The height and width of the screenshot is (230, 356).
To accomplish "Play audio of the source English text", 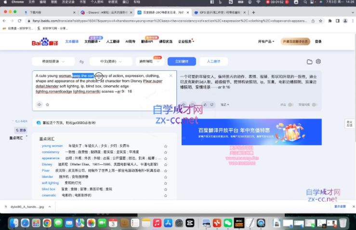I will (40, 104).
